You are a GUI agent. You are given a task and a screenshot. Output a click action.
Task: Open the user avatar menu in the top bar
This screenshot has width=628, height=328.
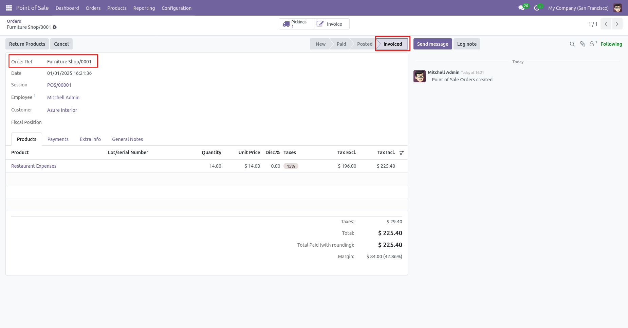click(x=617, y=8)
